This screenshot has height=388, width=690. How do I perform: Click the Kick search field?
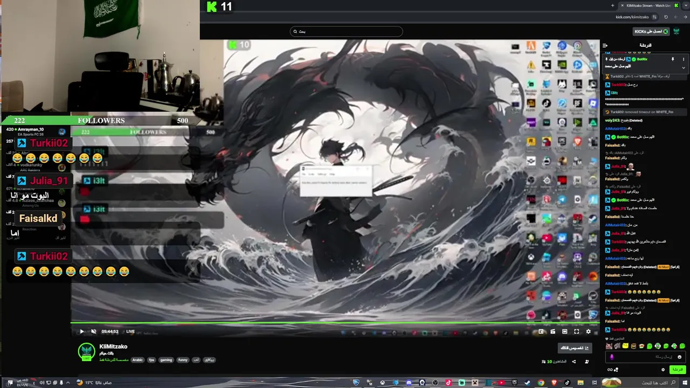pyautogui.click(x=346, y=31)
